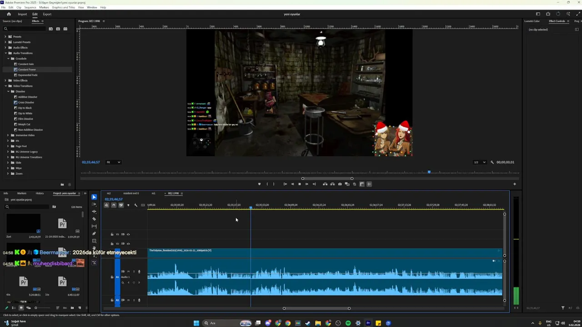Mute the A2 track
Screen dimensions: 582x327
point(128,300)
